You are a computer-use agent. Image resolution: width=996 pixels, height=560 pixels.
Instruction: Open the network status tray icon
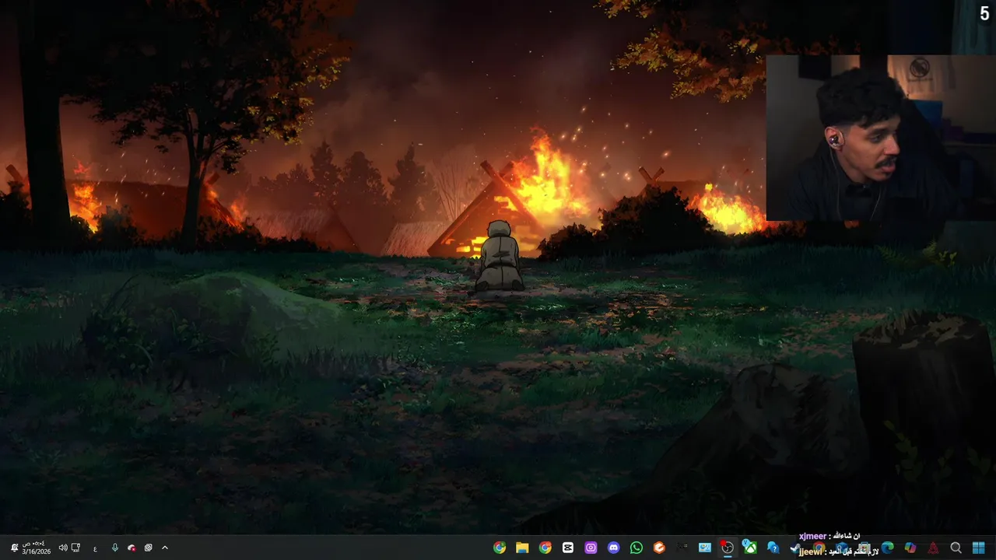[x=75, y=548]
